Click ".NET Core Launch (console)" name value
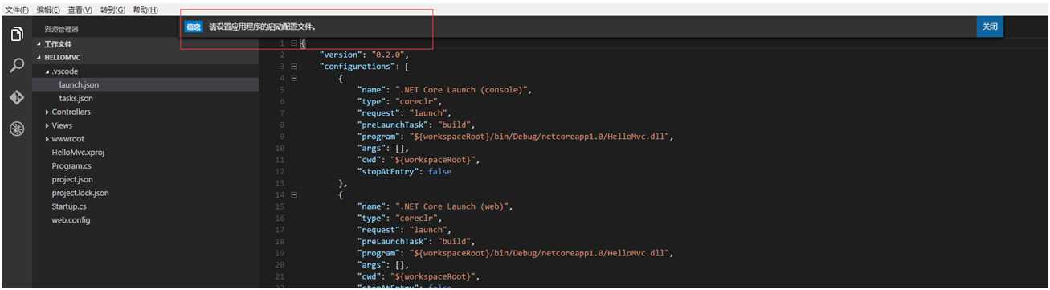 [464, 90]
